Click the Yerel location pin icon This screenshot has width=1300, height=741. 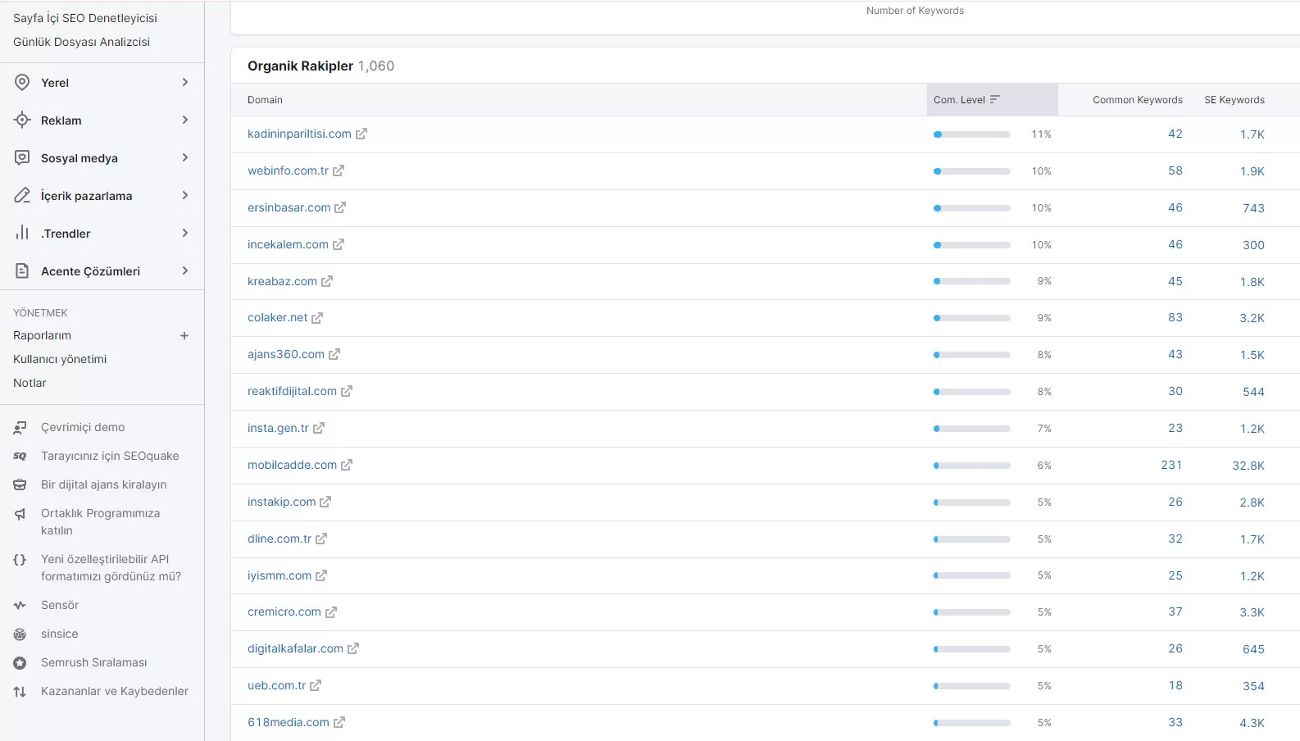(x=22, y=82)
